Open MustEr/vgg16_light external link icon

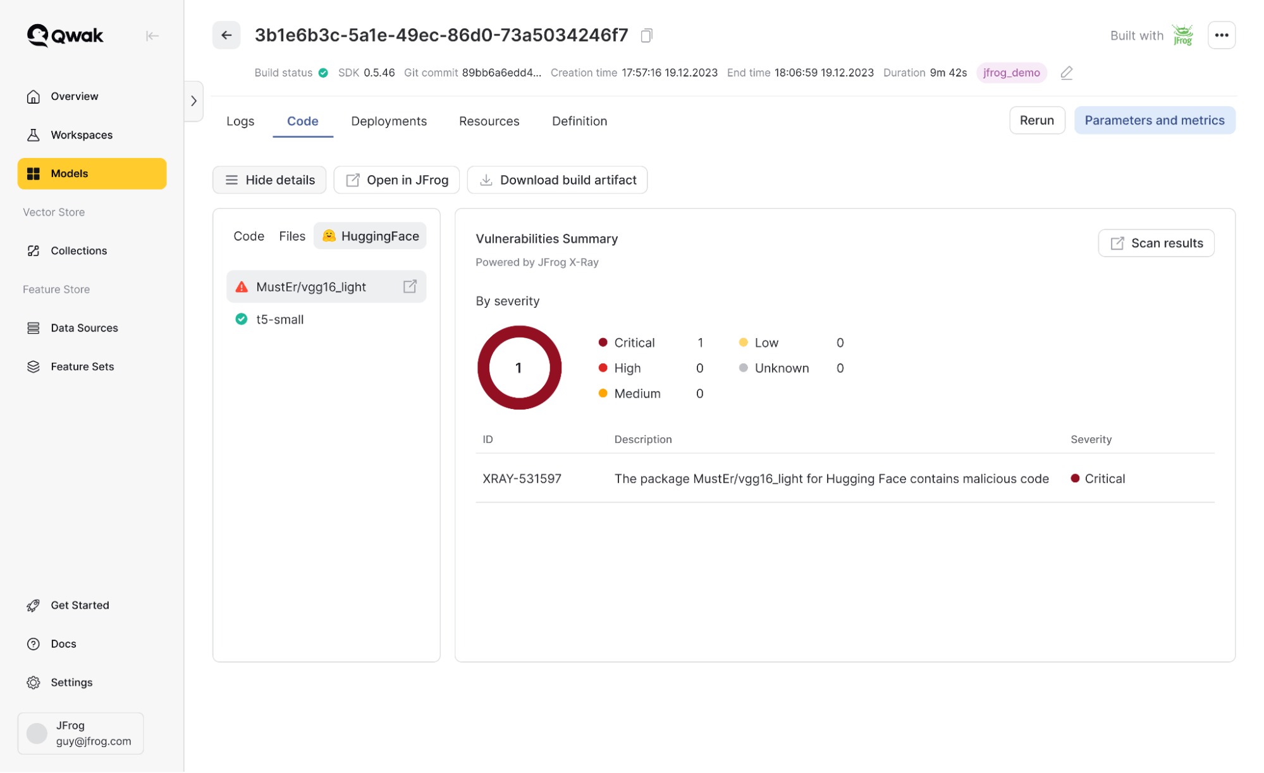410,286
